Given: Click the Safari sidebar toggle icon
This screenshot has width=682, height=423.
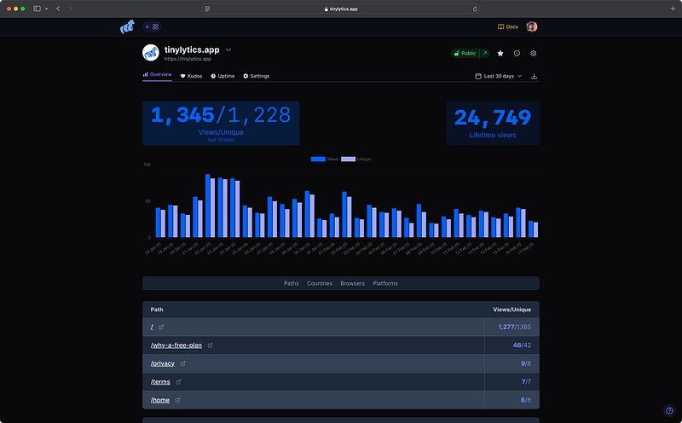Looking at the screenshot, I should (x=37, y=9).
